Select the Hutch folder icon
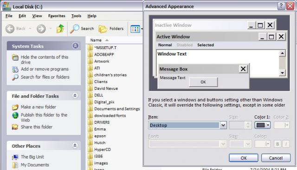The width and height of the screenshot is (297, 170). (90, 143)
